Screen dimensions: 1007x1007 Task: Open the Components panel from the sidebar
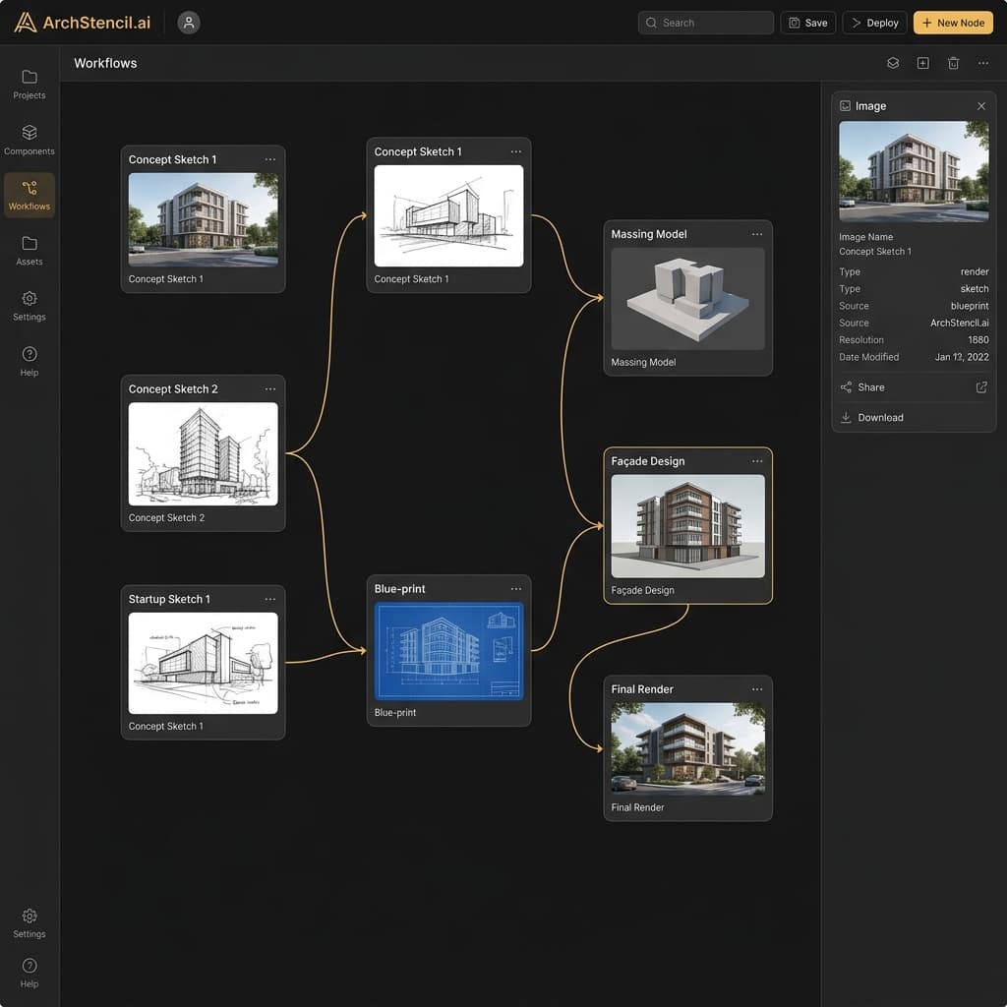(29, 139)
